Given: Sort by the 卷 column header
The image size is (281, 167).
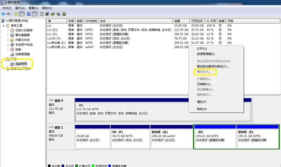Looking at the screenshot, I should coord(57,21).
